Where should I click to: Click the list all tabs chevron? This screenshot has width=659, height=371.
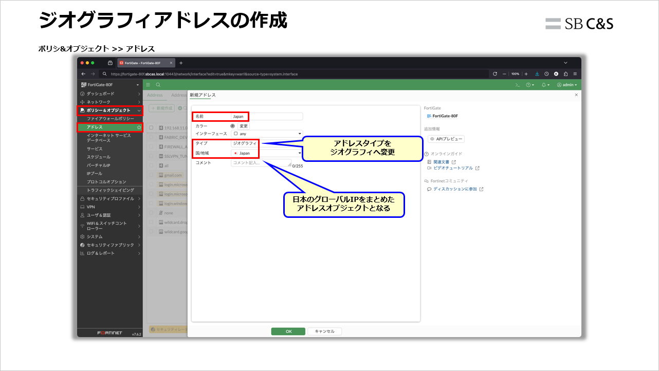click(x=565, y=63)
